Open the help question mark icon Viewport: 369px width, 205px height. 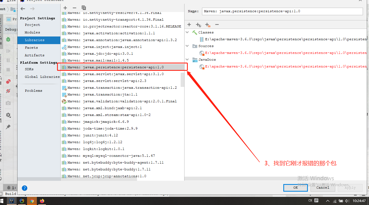(24, 188)
